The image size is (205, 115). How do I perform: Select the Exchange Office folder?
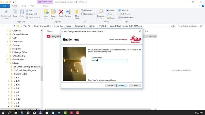click(x=20, y=52)
